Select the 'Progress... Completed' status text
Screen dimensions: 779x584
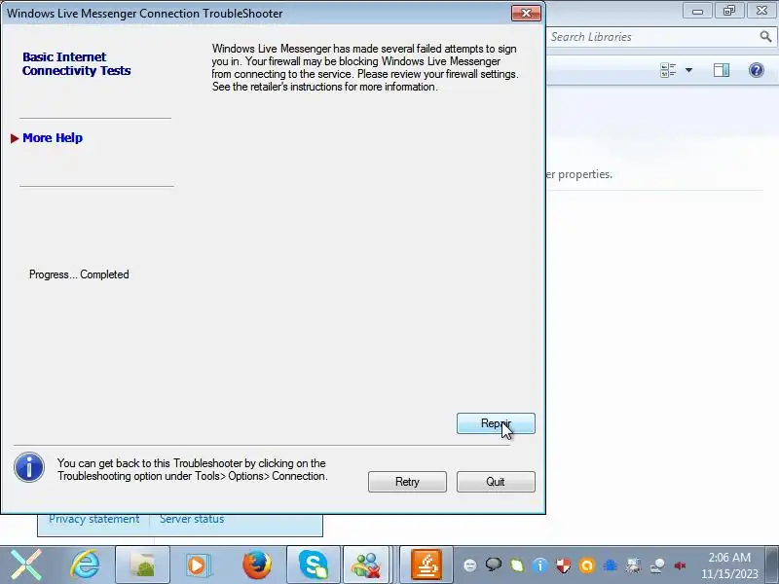(79, 274)
